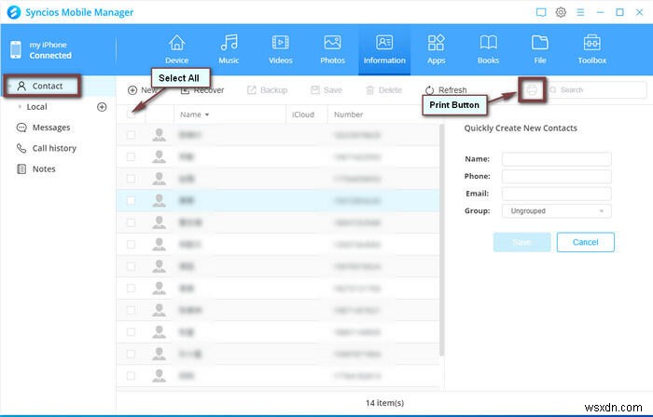Click the Print button icon
Viewport: 653px width, 417px height.
tap(532, 89)
